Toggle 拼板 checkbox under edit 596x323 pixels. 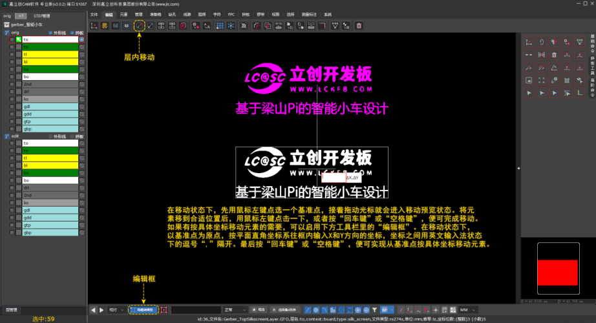point(72,136)
